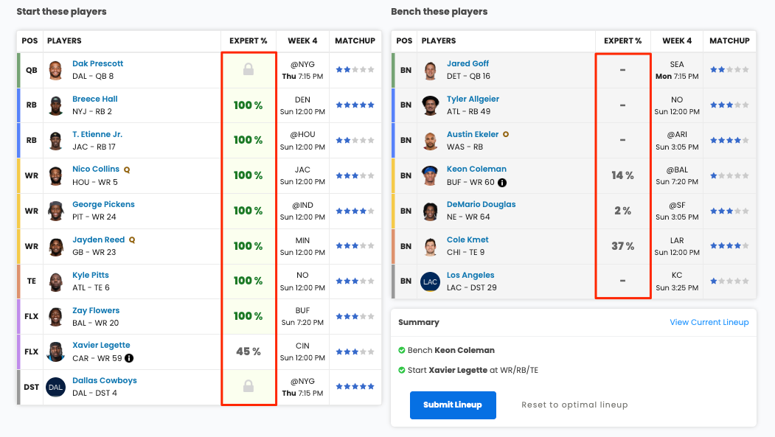775x437 pixels.
Task: Open the info icon beside Keon Coleman
Action: (x=502, y=183)
